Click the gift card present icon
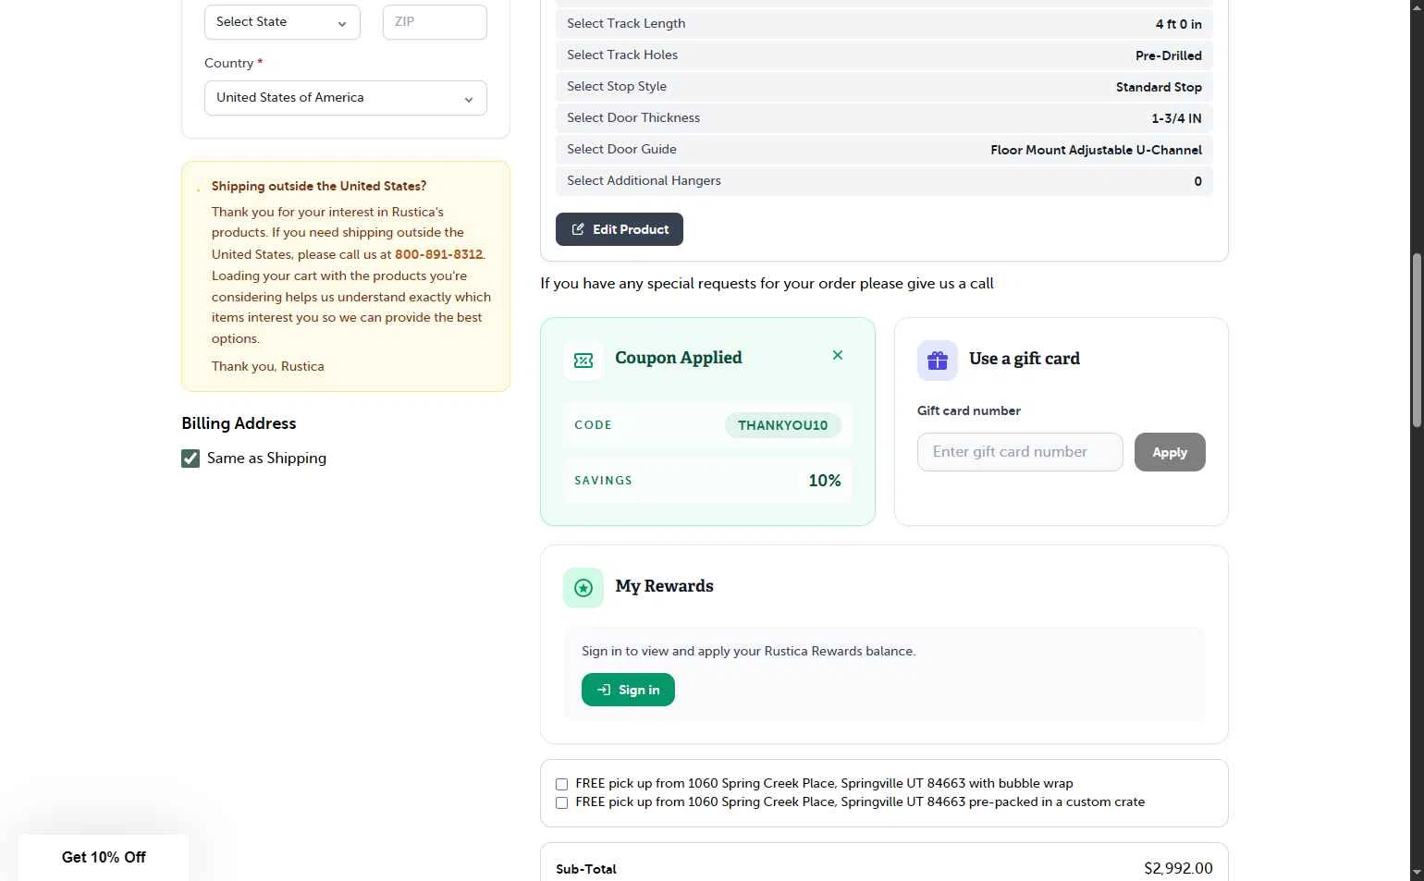Screen dimensions: 1424x881 938,361
